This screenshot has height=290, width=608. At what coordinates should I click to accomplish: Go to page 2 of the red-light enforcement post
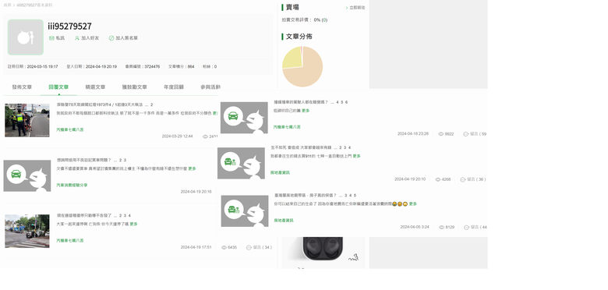[152, 105]
